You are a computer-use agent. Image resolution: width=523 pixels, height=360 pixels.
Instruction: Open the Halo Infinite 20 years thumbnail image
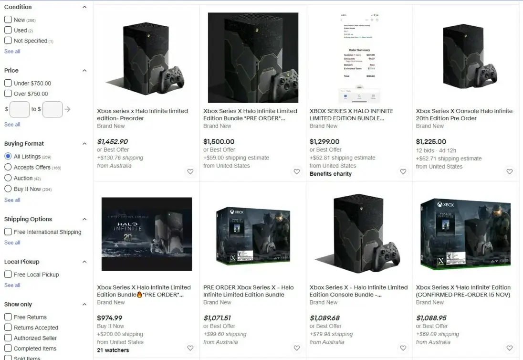(x=147, y=234)
